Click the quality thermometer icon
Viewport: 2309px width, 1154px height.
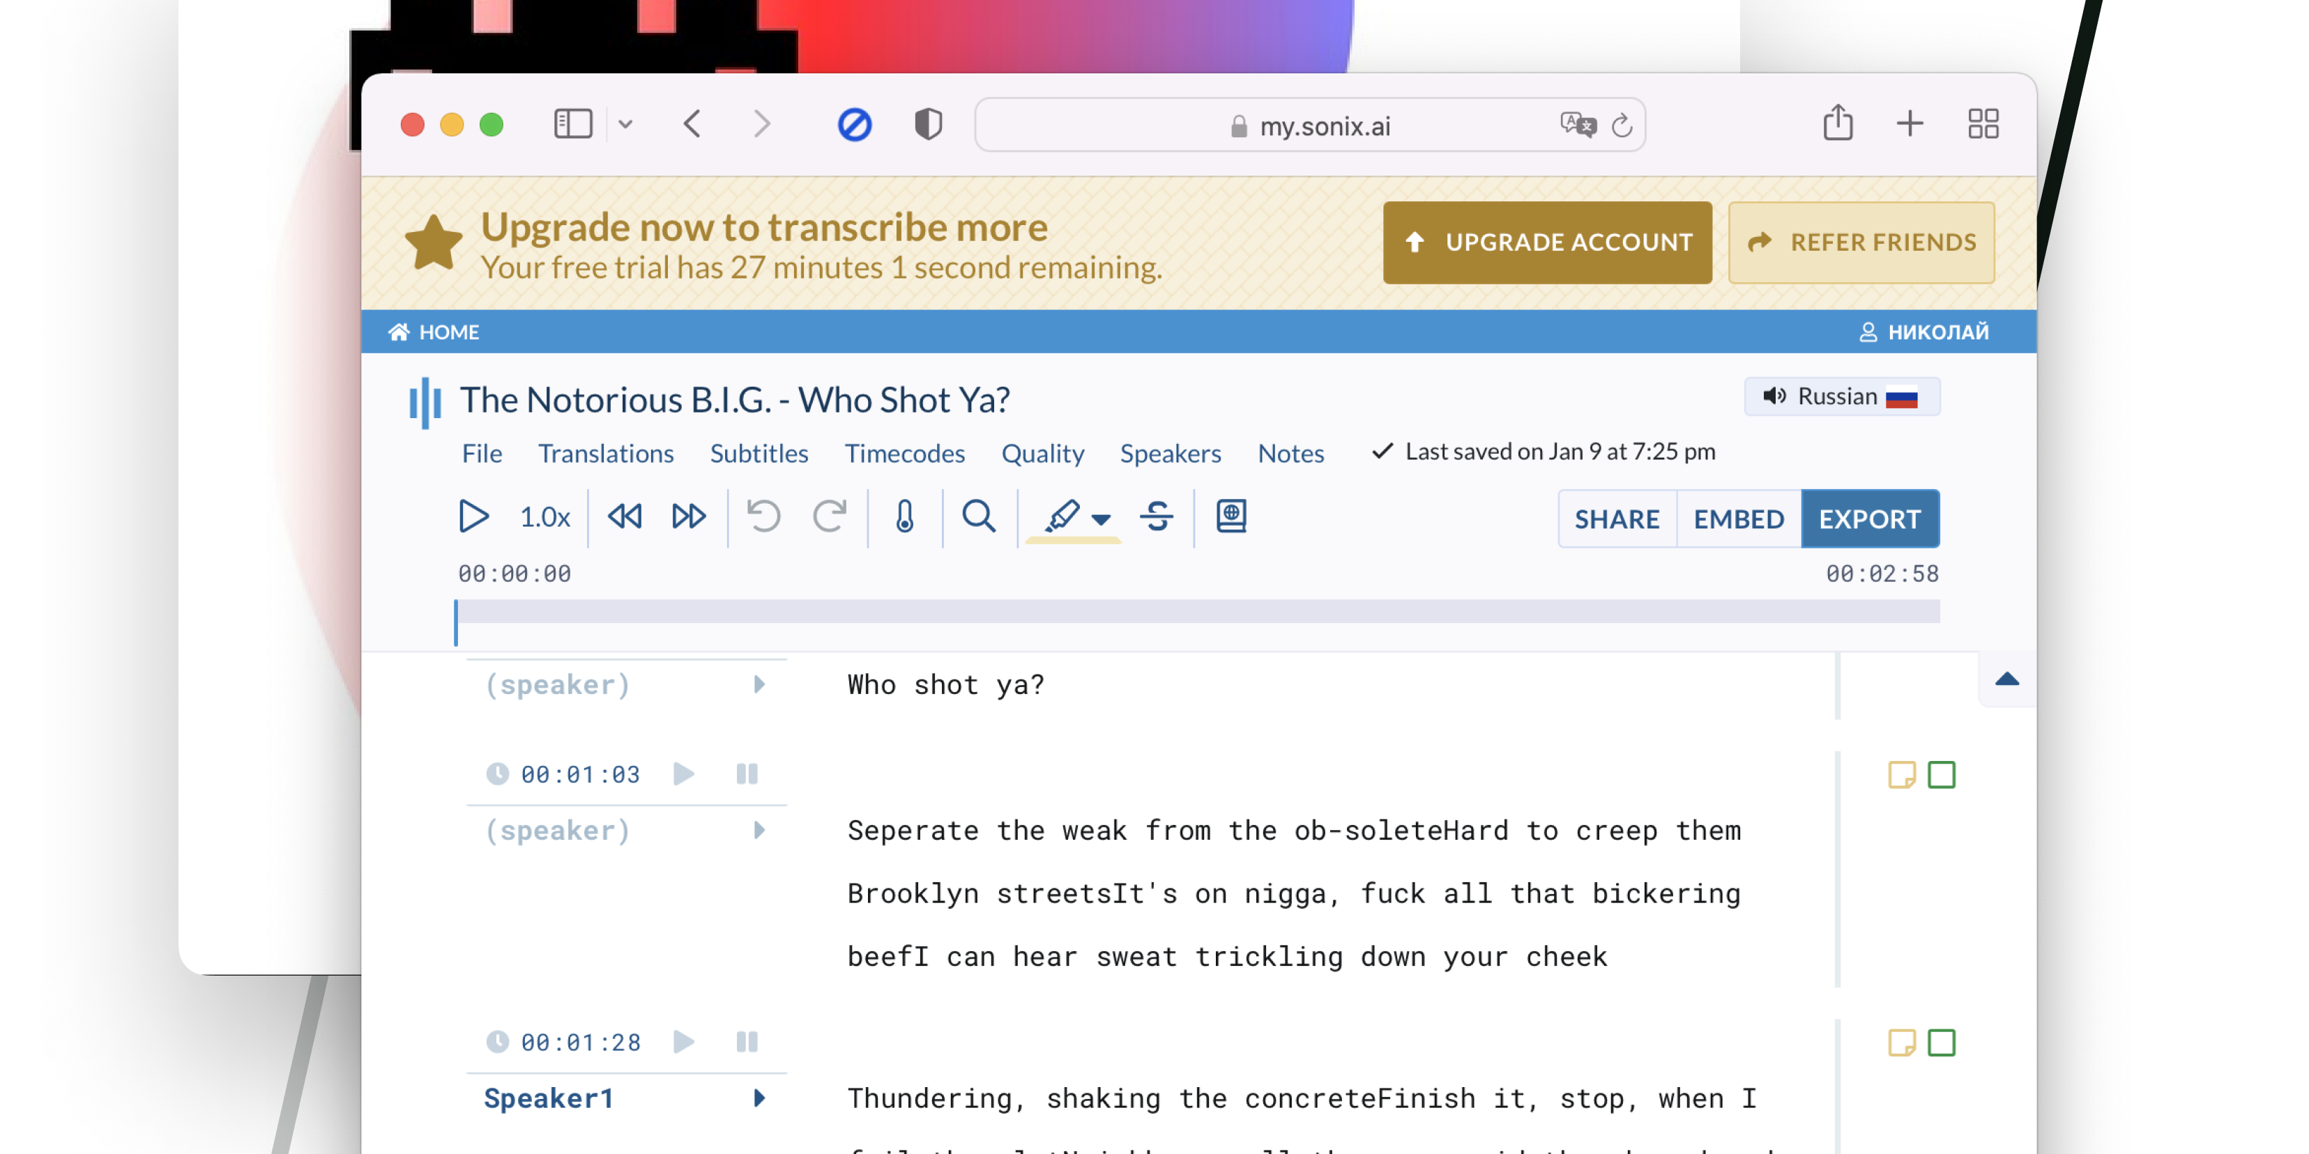[x=904, y=517]
